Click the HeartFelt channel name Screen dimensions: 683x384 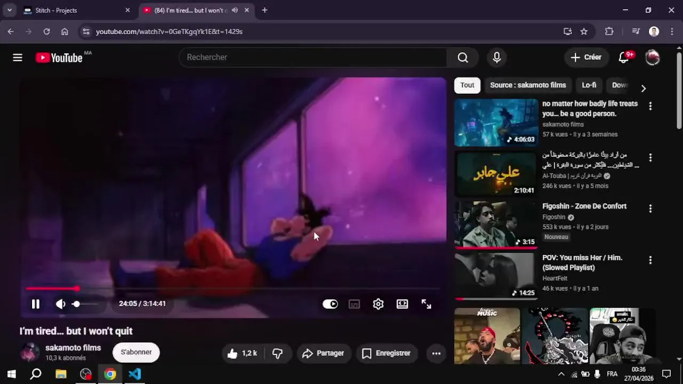click(x=554, y=278)
